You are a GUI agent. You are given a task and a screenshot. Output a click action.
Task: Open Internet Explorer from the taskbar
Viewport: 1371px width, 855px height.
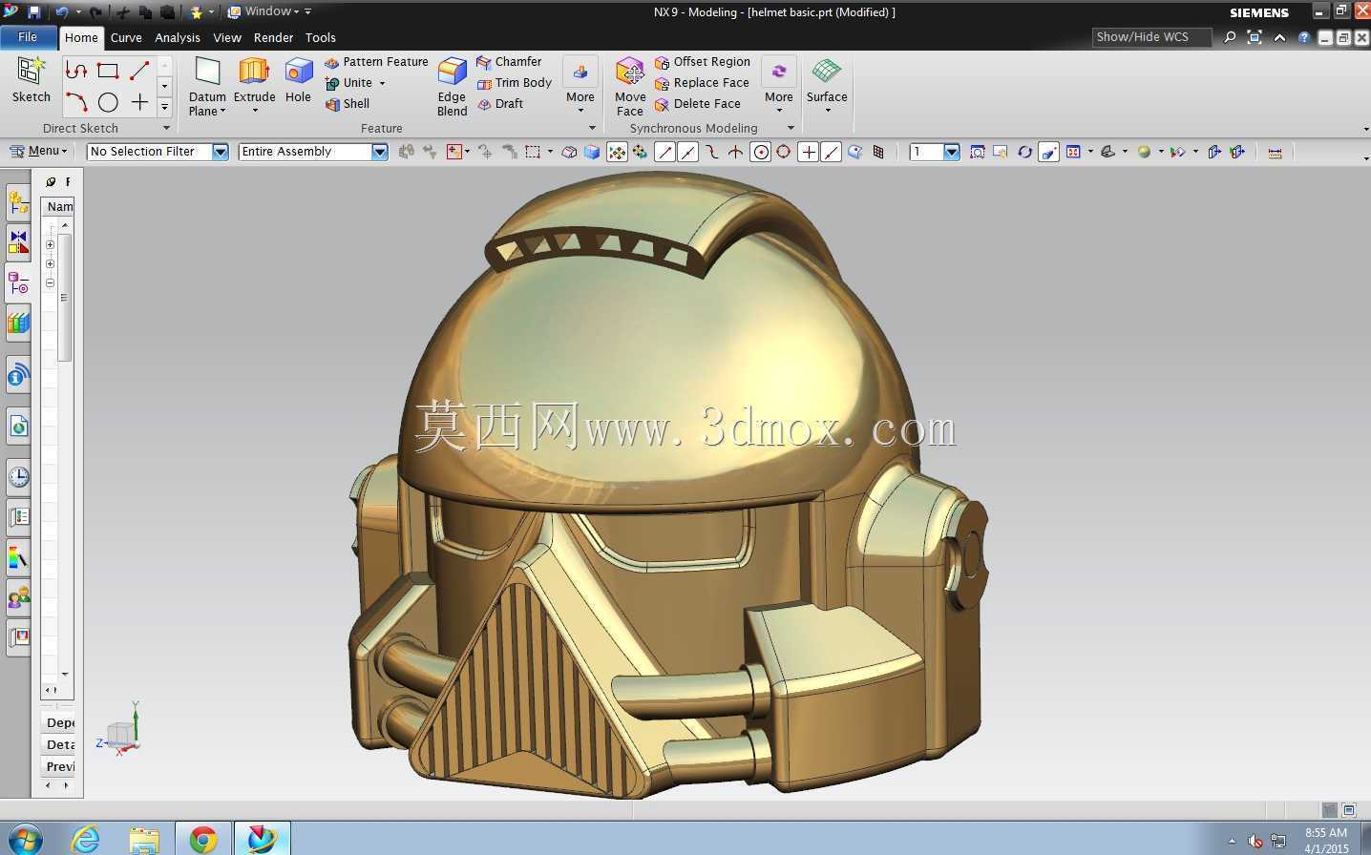click(86, 839)
